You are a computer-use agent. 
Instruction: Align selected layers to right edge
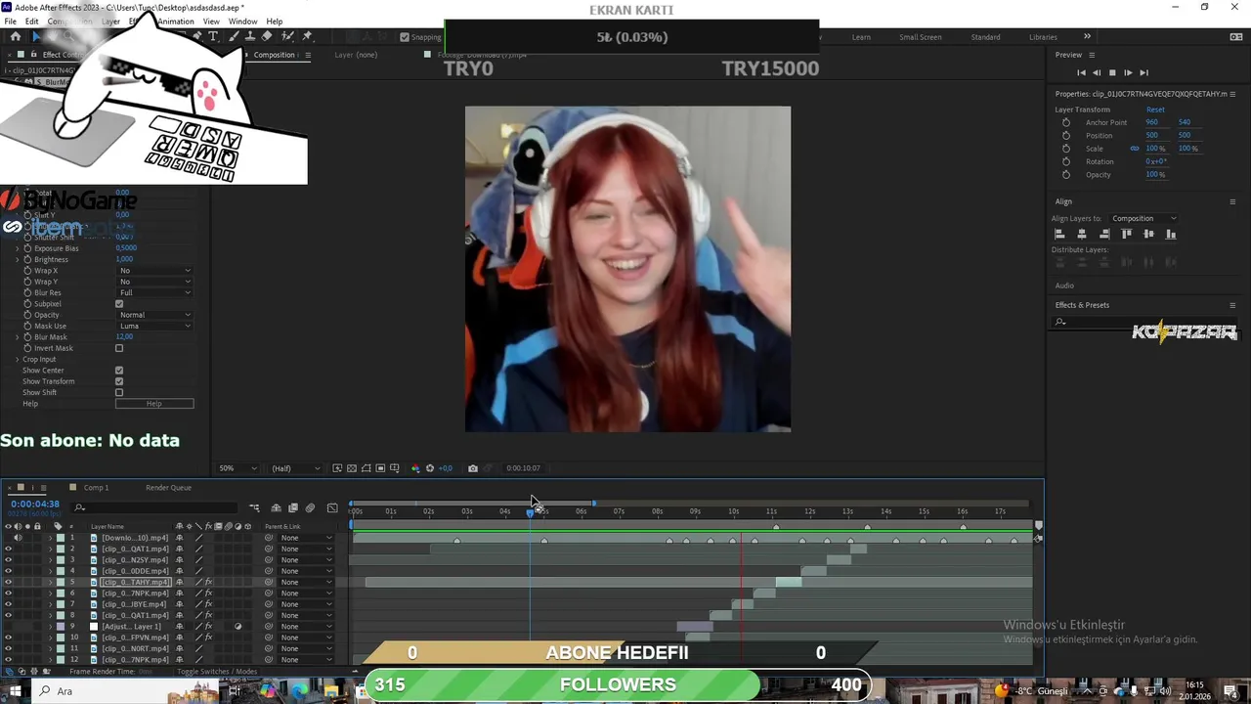pyautogui.click(x=1104, y=234)
